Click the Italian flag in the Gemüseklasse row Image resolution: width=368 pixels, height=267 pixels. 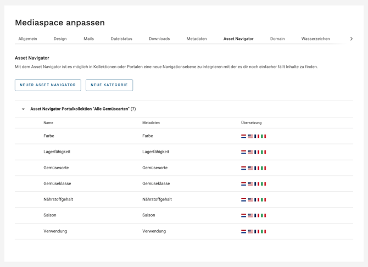click(264, 184)
